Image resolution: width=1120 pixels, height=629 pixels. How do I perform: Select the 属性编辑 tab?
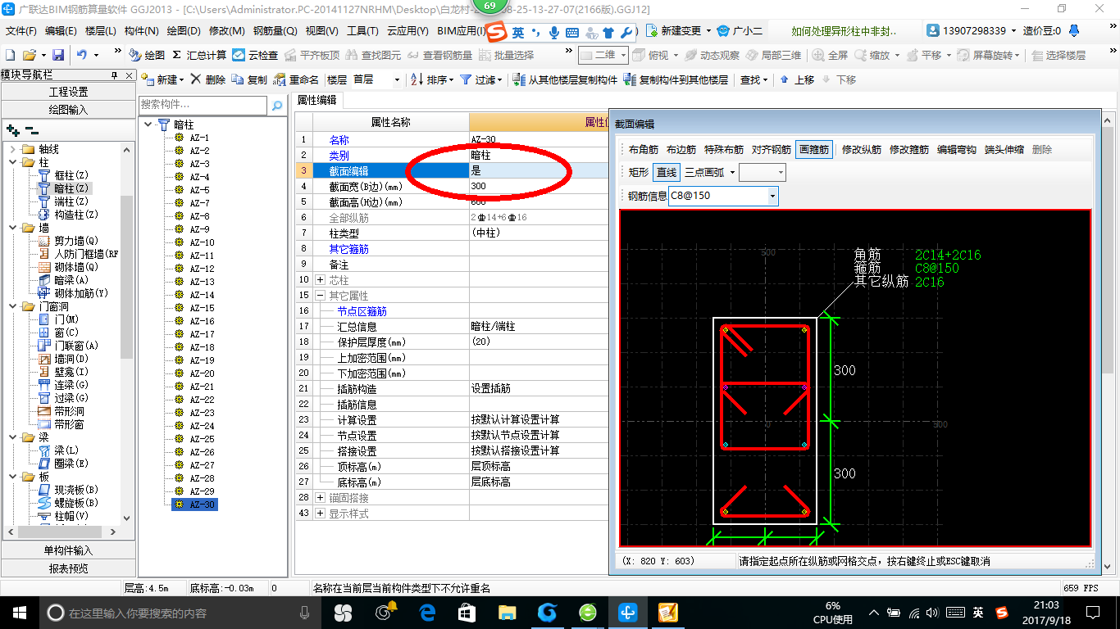316,100
